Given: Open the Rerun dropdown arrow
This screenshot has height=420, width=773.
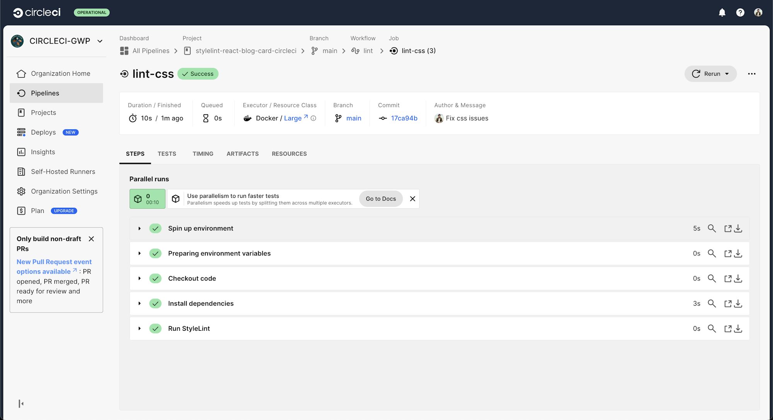Looking at the screenshot, I should 727,74.
